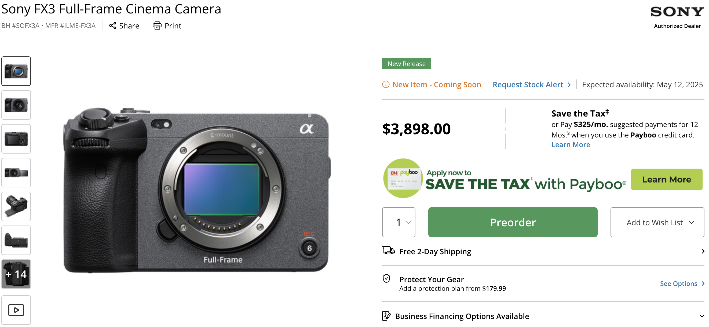Click the Coming Soon info icon

point(386,85)
